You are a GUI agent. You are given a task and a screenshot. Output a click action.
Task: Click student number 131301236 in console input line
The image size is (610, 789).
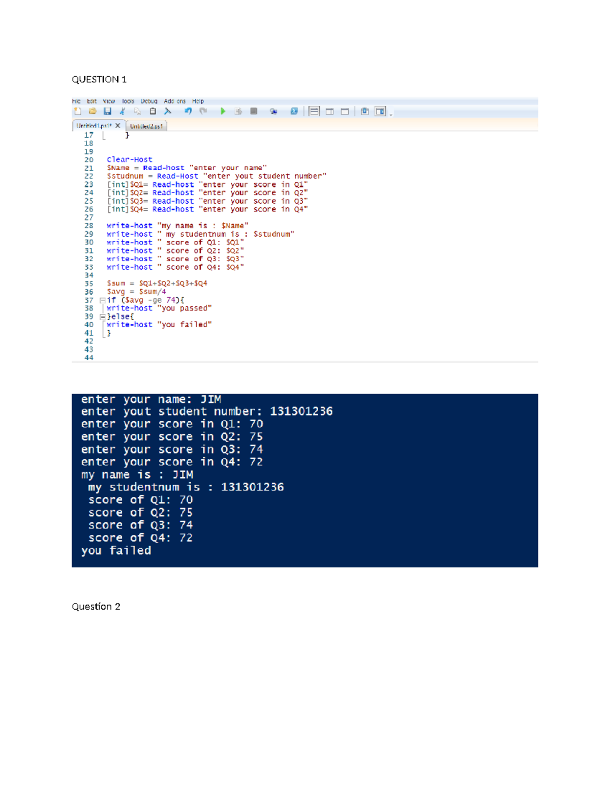click(x=301, y=411)
